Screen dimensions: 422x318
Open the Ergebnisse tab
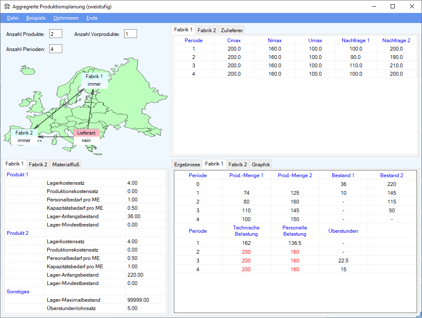coord(187,165)
